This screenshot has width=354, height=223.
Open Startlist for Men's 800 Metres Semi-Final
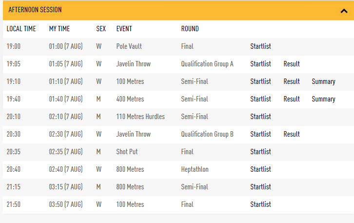[260, 187]
